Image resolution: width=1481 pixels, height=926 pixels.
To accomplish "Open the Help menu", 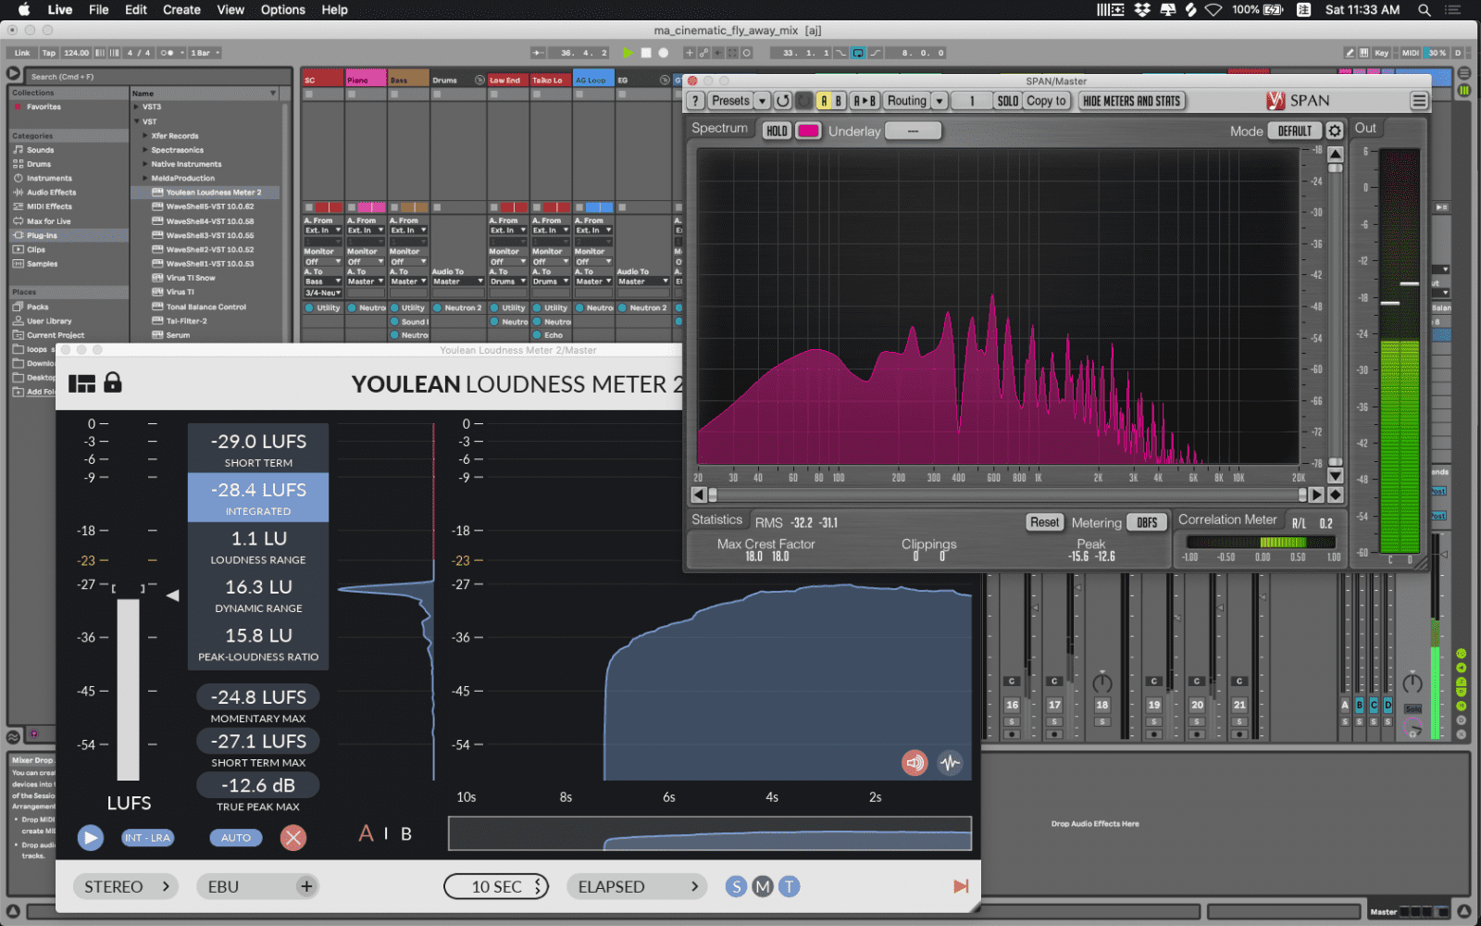I will pyautogui.click(x=335, y=10).
